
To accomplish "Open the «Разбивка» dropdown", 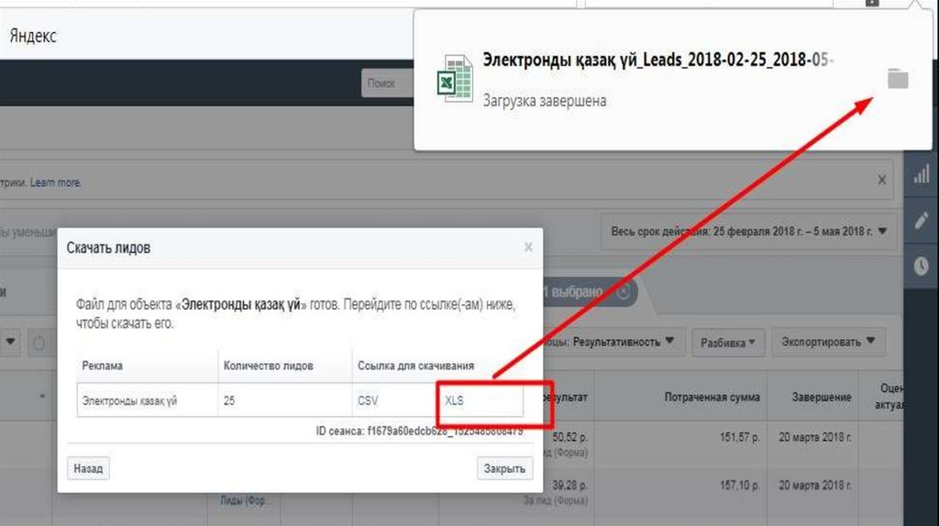I will (x=728, y=342).
